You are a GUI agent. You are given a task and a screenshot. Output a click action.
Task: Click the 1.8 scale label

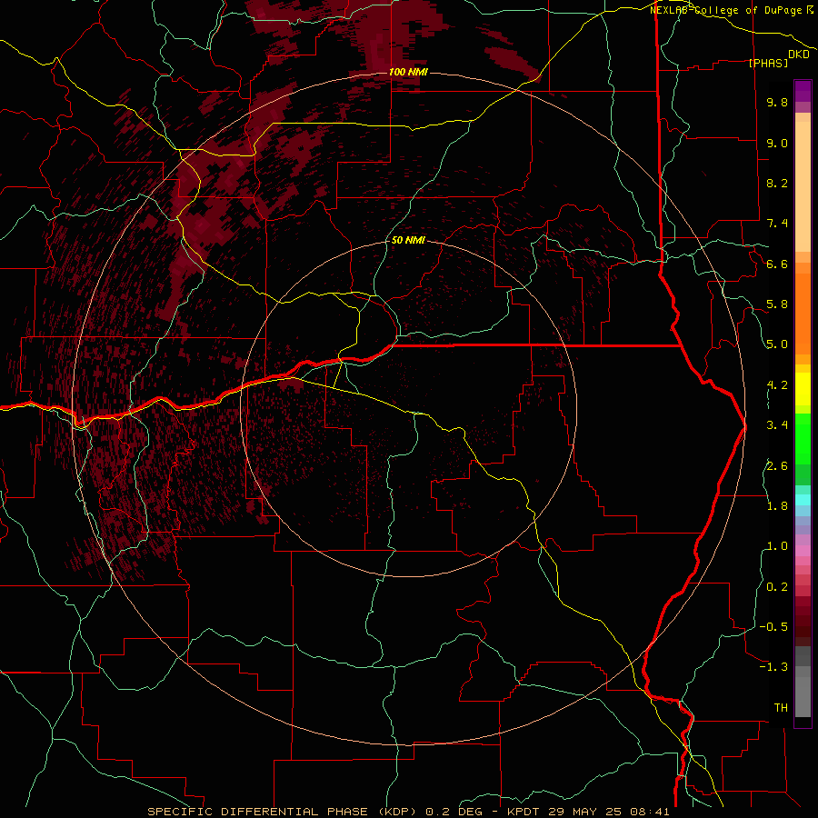click(777, 506)
